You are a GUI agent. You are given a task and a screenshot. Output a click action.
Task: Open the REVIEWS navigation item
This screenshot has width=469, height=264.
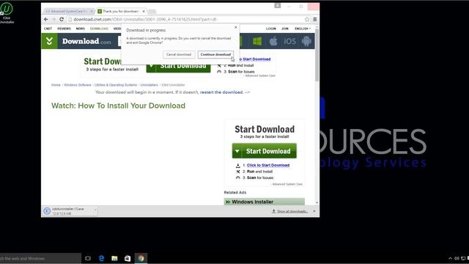pyautogui.click(x=64, y=29)
